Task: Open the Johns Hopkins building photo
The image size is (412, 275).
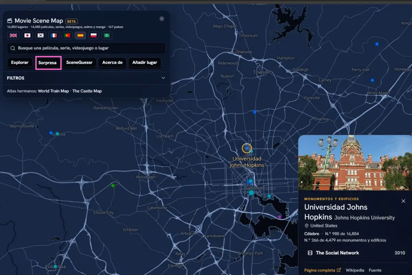Action: click(x=355, y=163)
